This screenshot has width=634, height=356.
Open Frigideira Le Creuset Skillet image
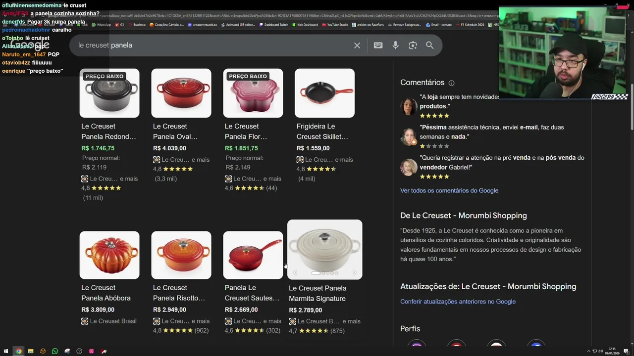325,93
